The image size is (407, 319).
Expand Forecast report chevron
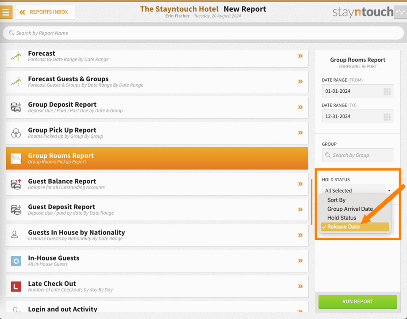tap(300, 56)
